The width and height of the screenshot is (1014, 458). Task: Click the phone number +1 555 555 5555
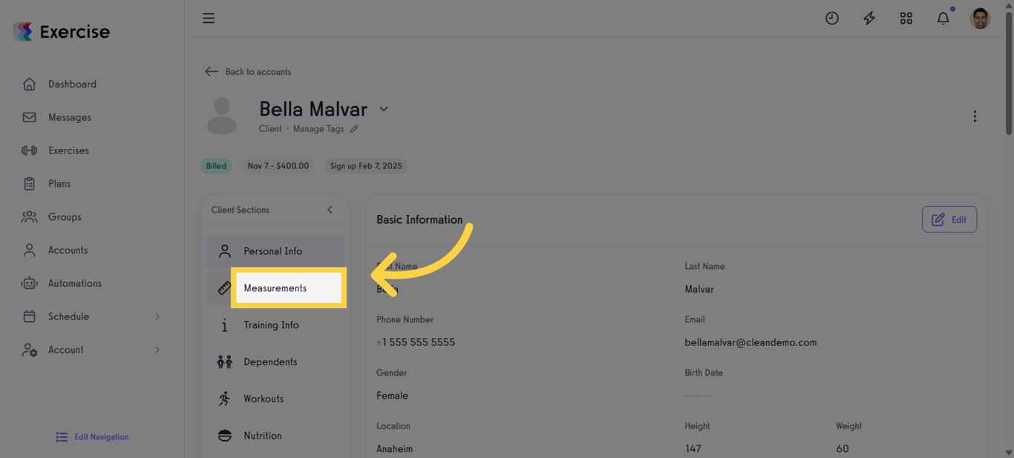pos(416,342)
